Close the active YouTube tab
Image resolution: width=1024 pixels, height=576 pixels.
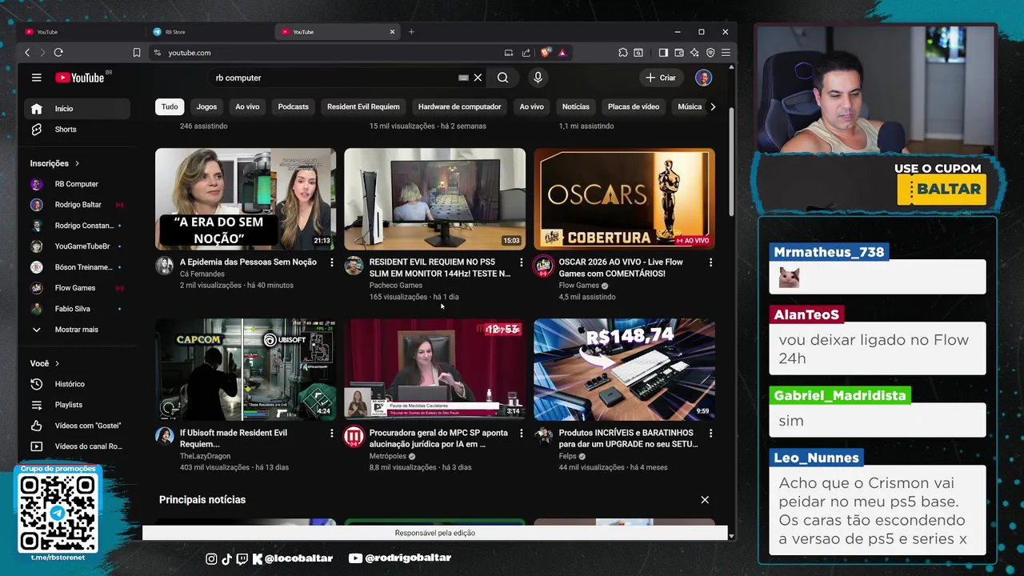coord(392,32)
